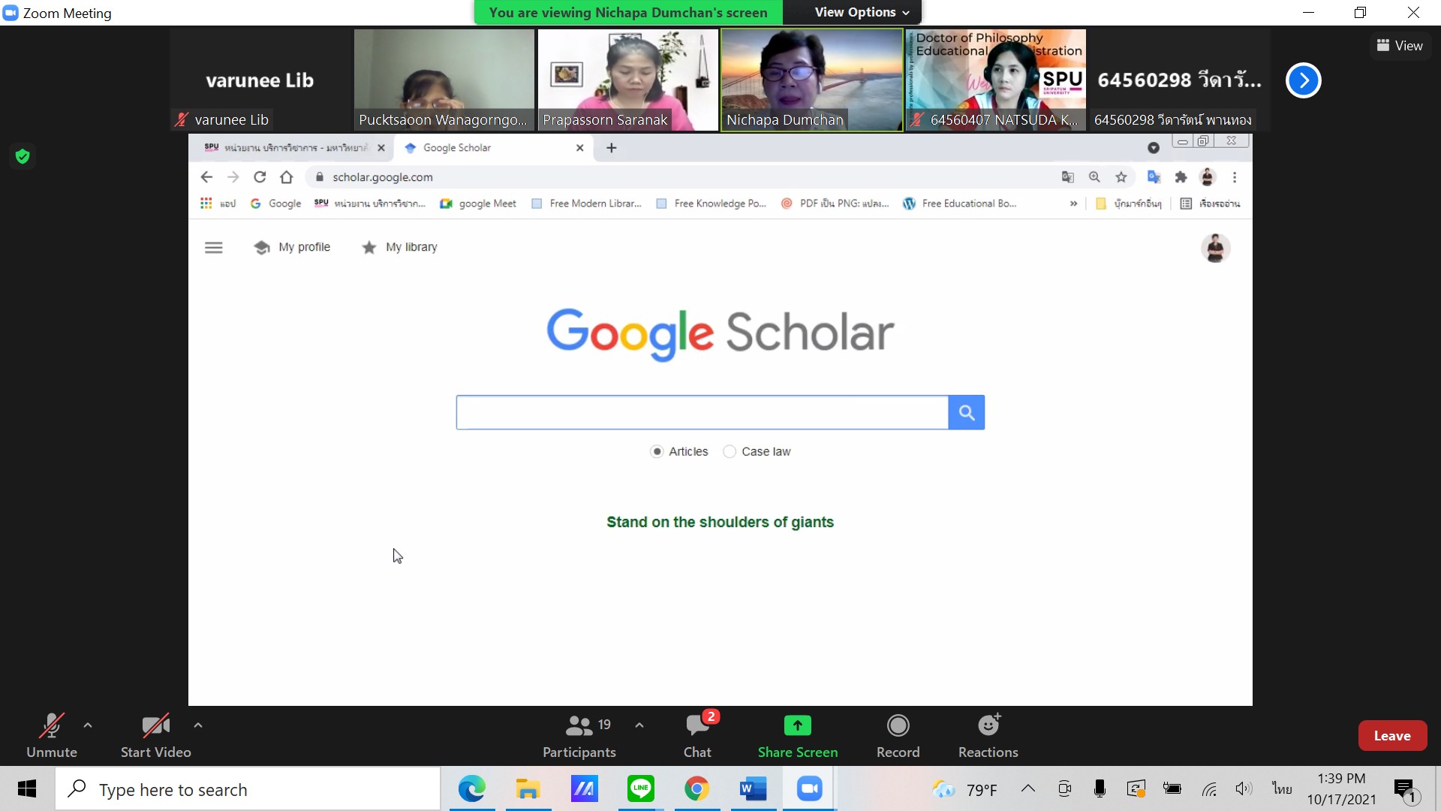Open the Zoom Chat panel

[697, 736]
